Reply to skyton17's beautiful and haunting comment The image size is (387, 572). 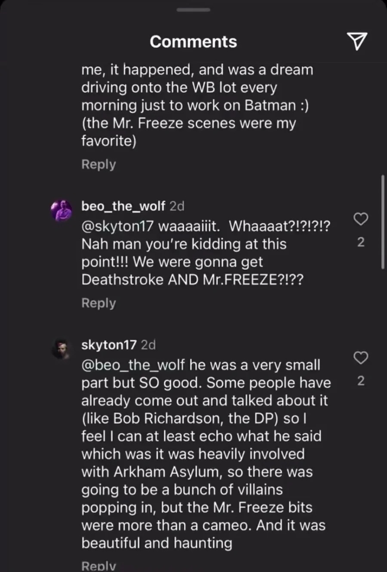tap(98, 566)
